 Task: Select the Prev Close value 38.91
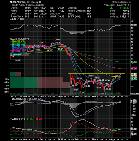coord(28,17)
